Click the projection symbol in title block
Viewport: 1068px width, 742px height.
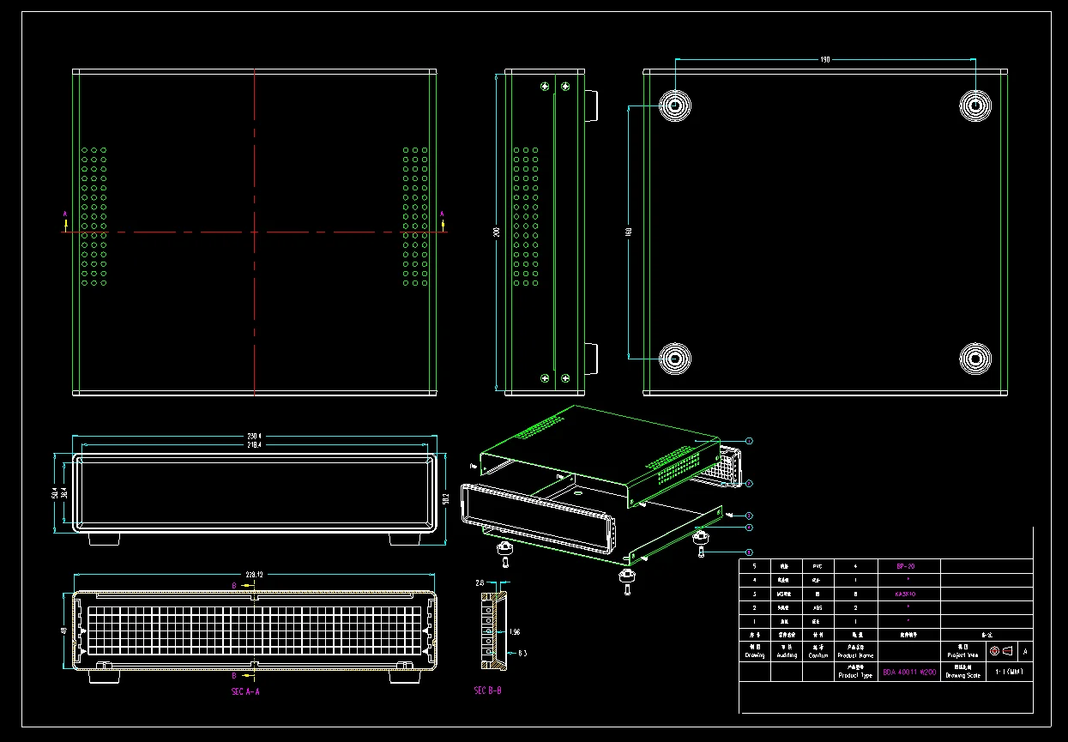(x=1001, y=650)
